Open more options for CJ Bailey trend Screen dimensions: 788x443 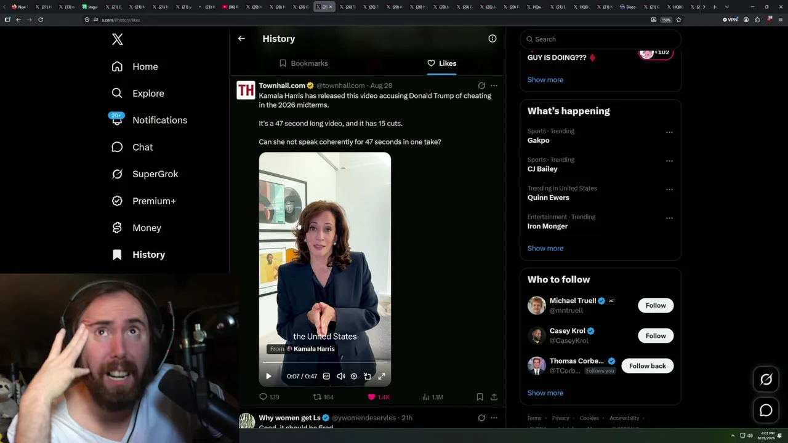pyautogui.click(x=669, y=161)
